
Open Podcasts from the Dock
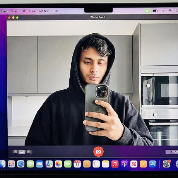tap(124, 164)
